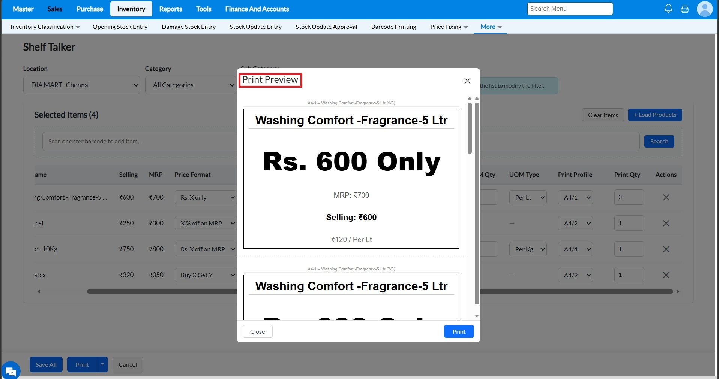This screenshot has height=379, width=719.
Task: Remove the Washing Comfort row item
Action: (666, 197)
